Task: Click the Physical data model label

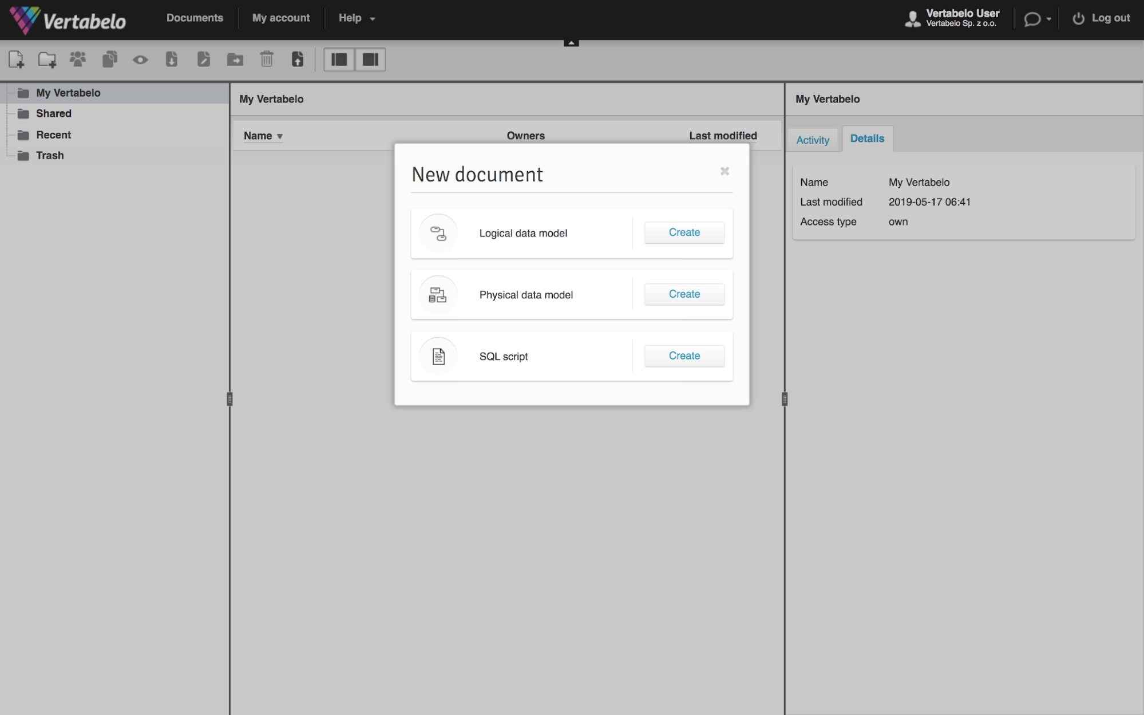Action: 526,295
